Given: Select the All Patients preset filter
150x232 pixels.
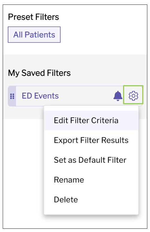Looking at the screenshot, I should [x=34, y=35].
